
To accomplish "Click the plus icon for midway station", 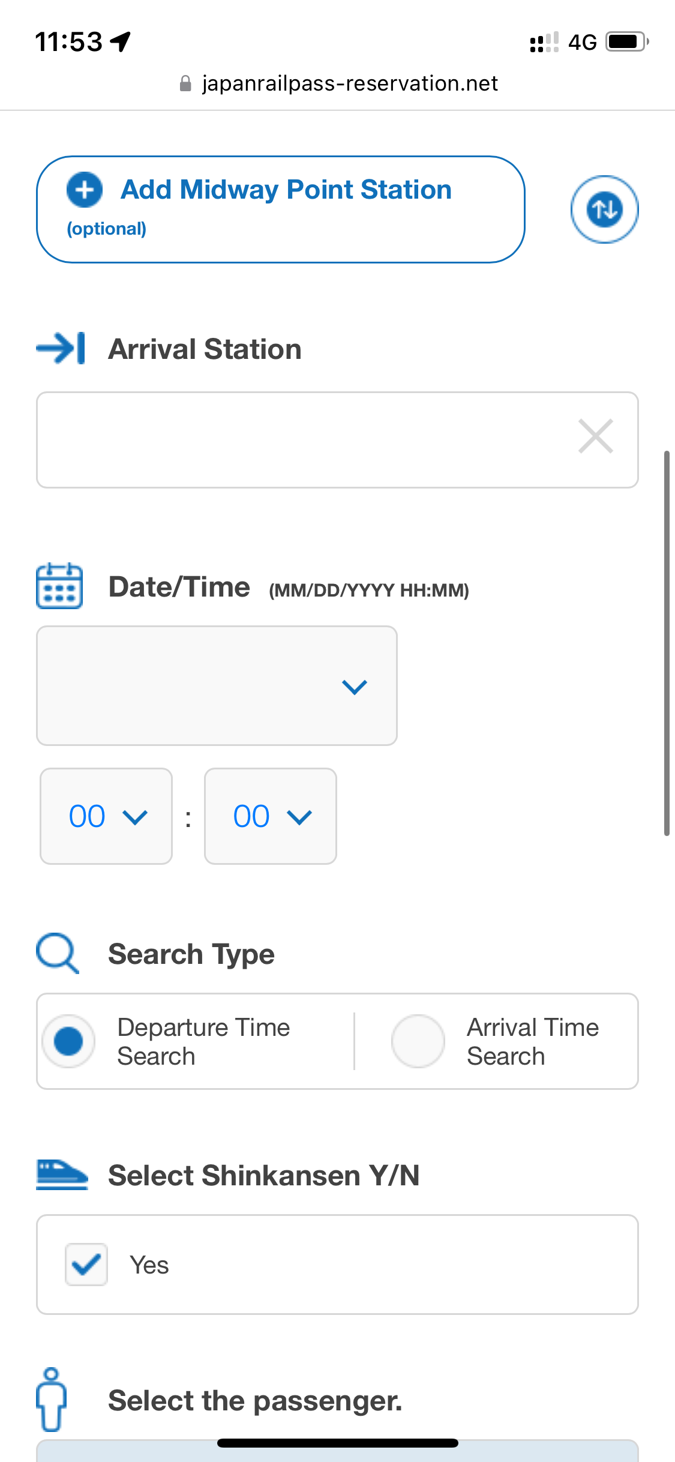I will (85, 190).
